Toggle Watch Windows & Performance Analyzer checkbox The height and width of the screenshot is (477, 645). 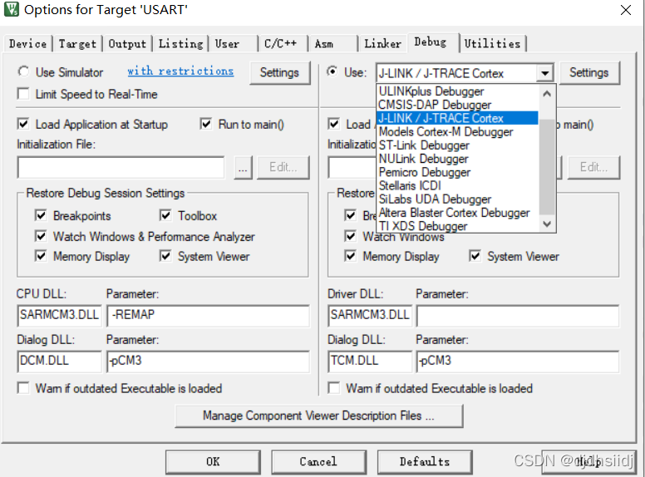[x=41, y=237]
